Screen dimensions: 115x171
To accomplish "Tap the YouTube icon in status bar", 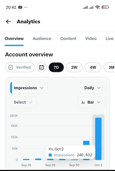I will coord(20,7).
